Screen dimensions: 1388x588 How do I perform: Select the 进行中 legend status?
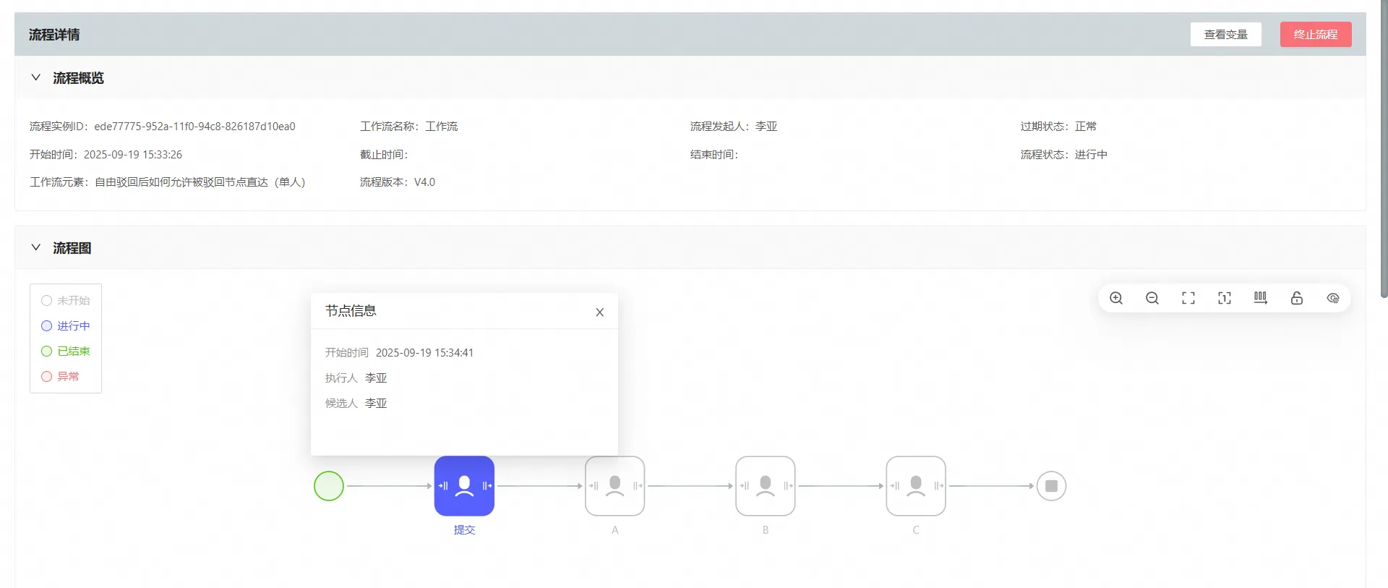[x=66, y=326]
